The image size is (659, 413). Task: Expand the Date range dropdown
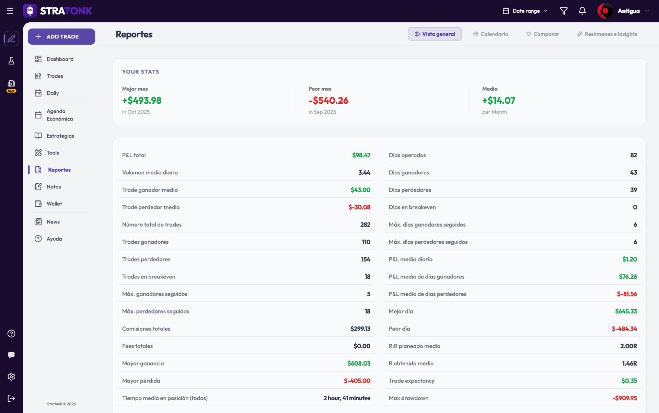[525, 11]
